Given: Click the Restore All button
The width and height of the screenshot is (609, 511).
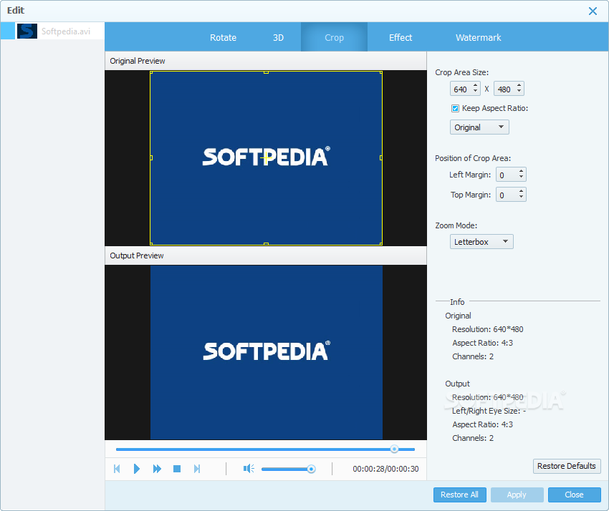Looking at the screenshot, I should click(x=459, y=495).
